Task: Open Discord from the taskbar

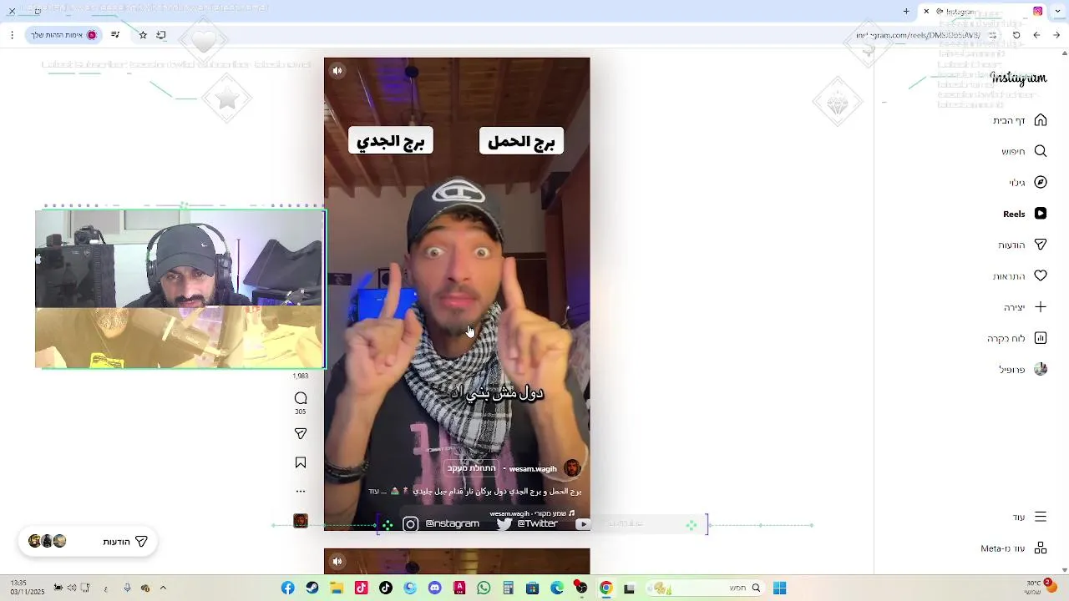Action: (x=434, y=588)
